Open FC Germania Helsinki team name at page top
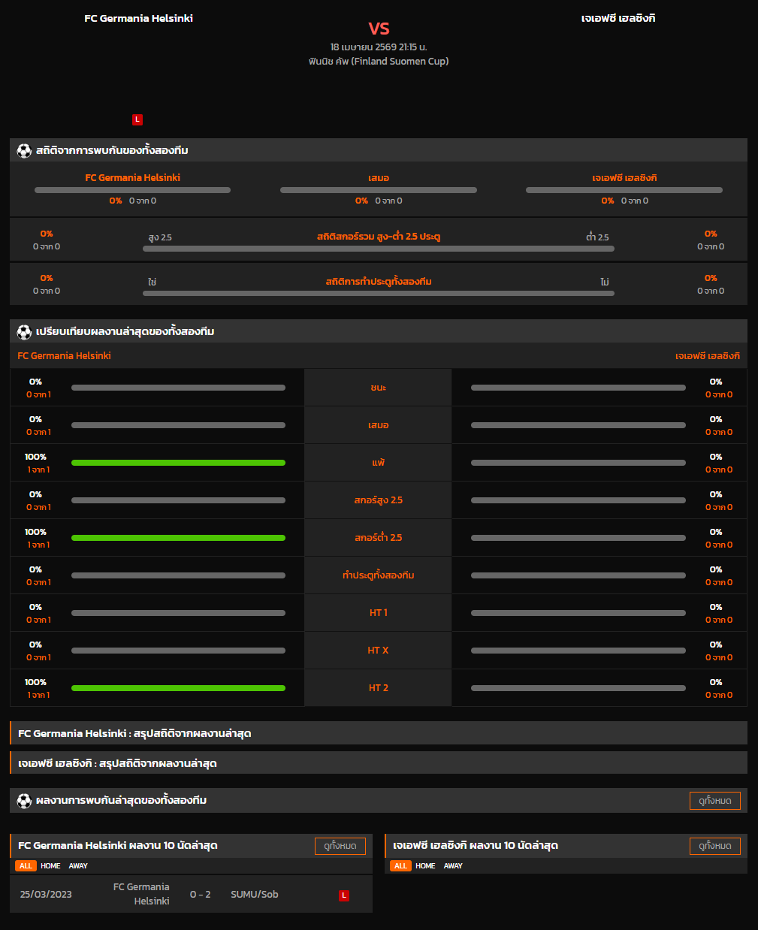The width and height of the screenshot is (758, 930). [x=138, y=18]
